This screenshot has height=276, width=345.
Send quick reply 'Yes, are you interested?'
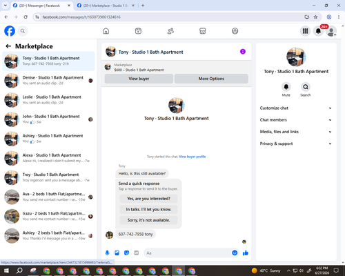[x=148, y=199]
